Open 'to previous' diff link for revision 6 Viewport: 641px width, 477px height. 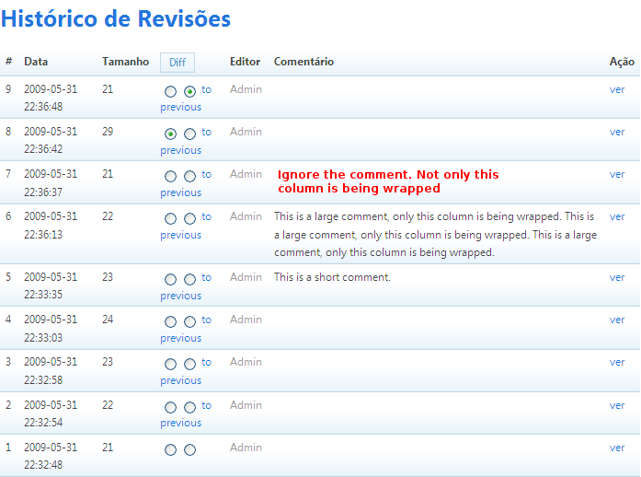coord(180,235)
